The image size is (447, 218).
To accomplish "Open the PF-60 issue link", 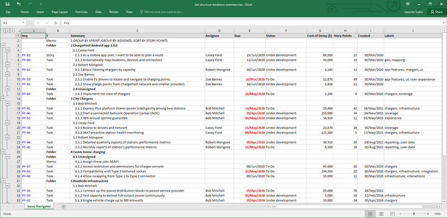I will click(26, 60).
